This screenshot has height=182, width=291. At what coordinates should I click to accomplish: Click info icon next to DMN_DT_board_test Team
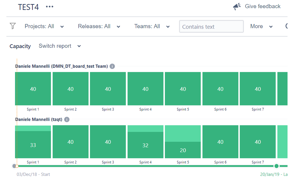click(112, 66)
